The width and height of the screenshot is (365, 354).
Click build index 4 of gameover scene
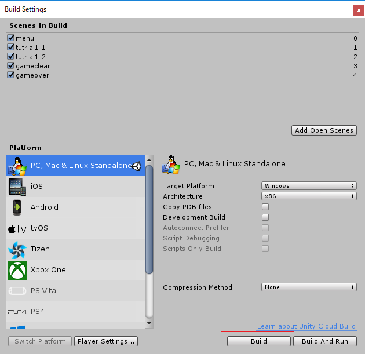(x=355, y=75)
